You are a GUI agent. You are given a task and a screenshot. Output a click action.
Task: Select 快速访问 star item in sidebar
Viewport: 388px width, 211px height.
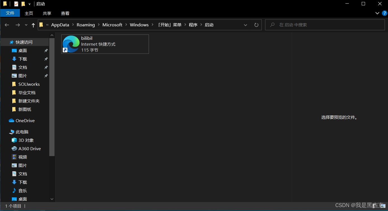[x=25, y=42]
